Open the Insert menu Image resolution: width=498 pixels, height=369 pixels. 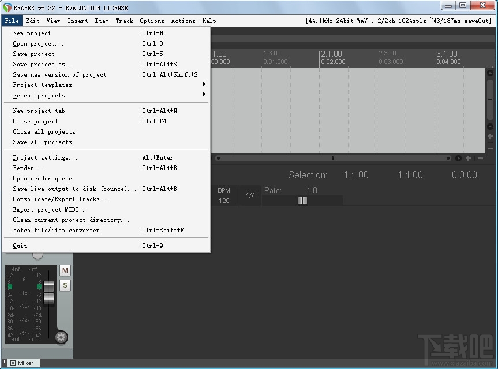click(77, 21)
